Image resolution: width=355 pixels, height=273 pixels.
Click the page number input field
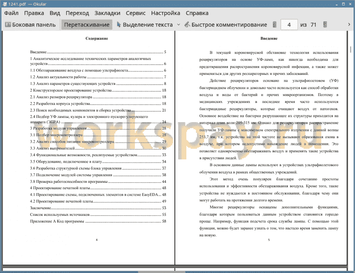tap(289, 25)
